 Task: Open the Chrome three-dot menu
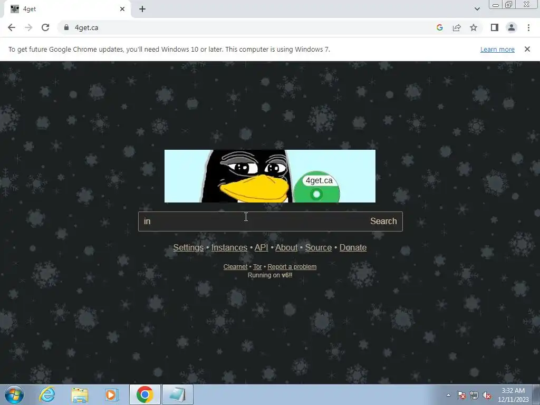click(x=528, y=27)
